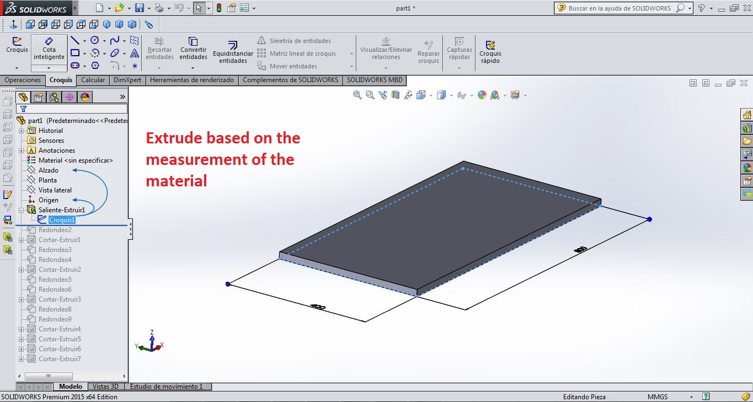This screenshot has width=753, height=402.
Task: Collapse the Saliente-Extruir1 node
Action: (22, 210)
